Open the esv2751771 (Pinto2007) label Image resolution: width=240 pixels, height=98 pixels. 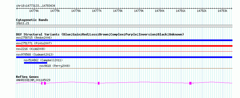tap(34, 43)
